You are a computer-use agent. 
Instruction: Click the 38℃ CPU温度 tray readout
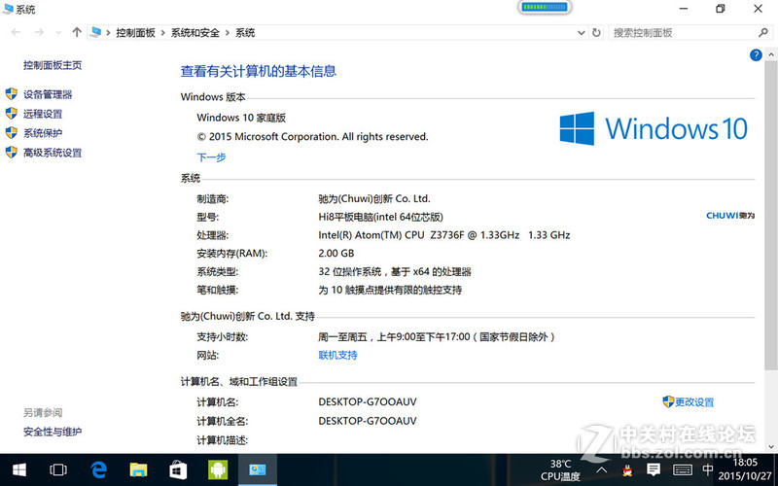(561, 470)
